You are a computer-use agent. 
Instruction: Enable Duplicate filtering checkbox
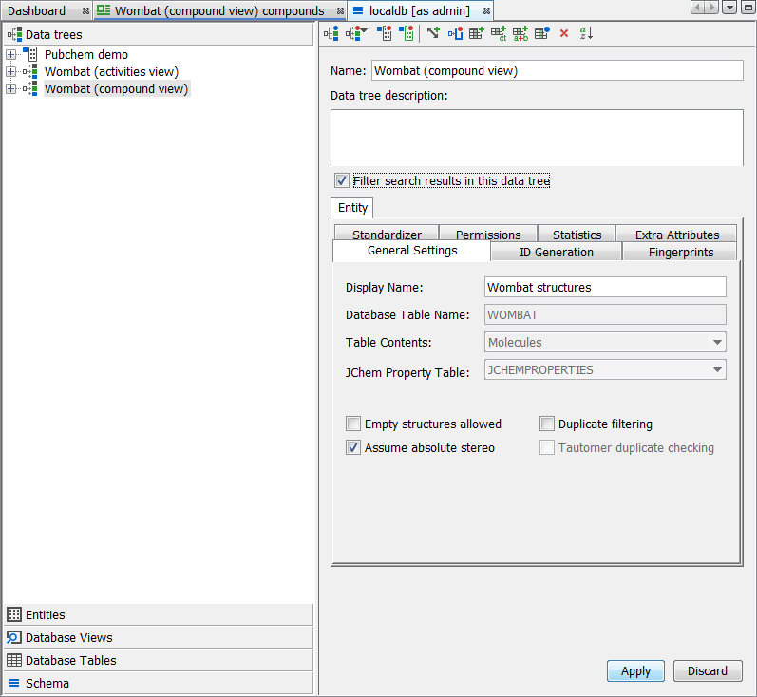(x=547, y=424)
